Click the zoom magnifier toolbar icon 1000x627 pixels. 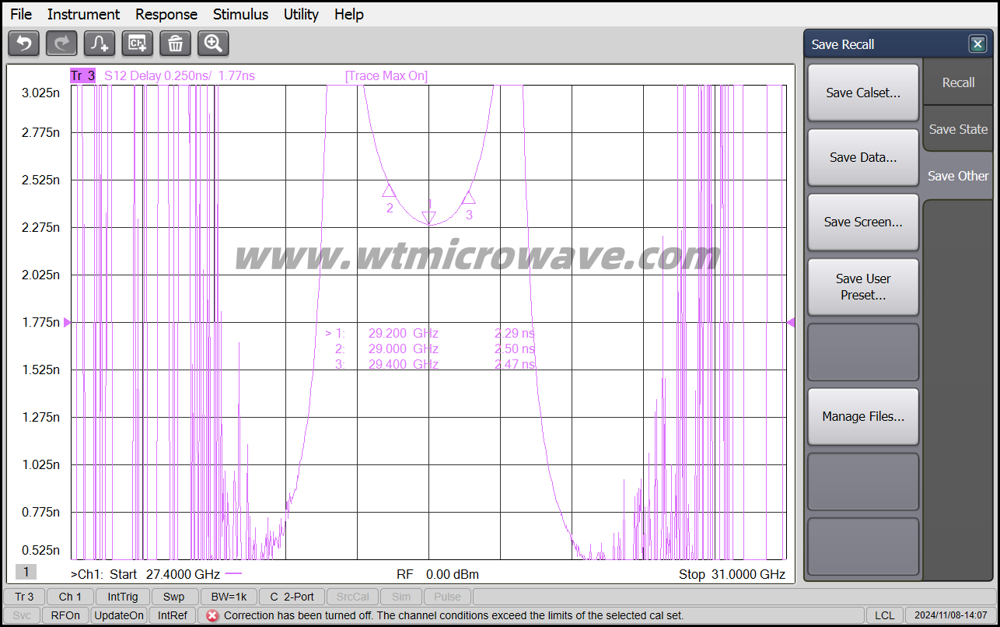click(213, 44)
